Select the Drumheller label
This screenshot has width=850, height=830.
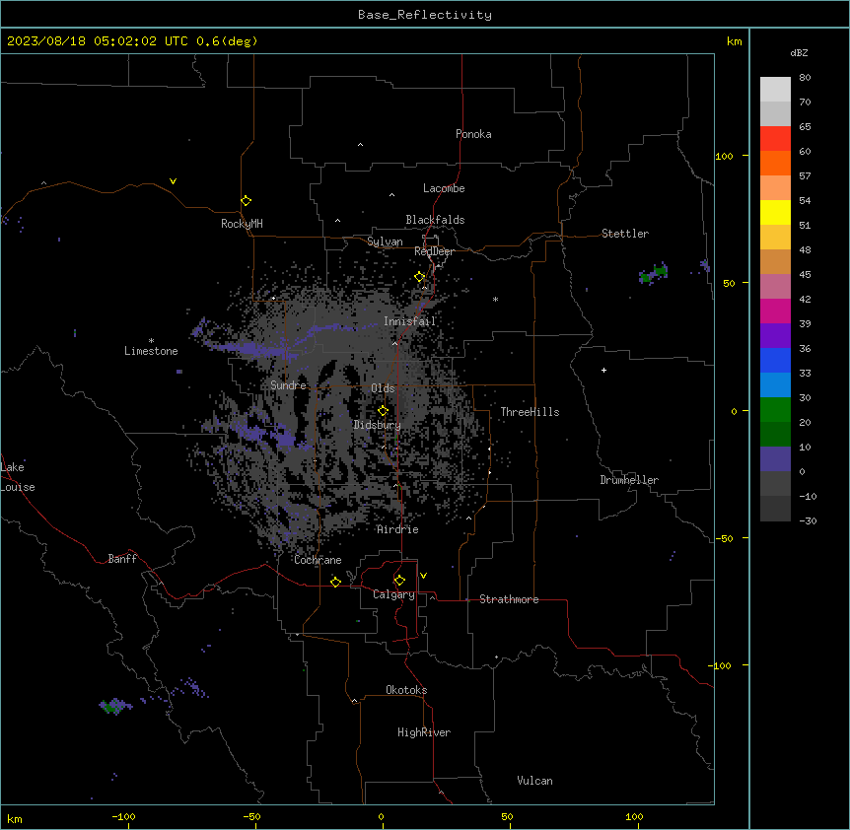coord(629,480)
